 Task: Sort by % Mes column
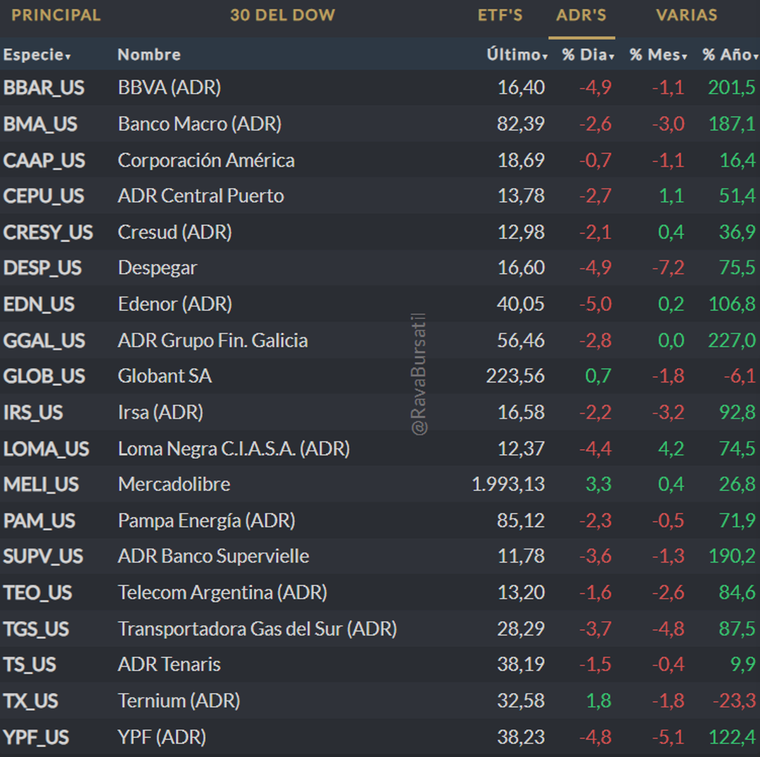(658, 55)
